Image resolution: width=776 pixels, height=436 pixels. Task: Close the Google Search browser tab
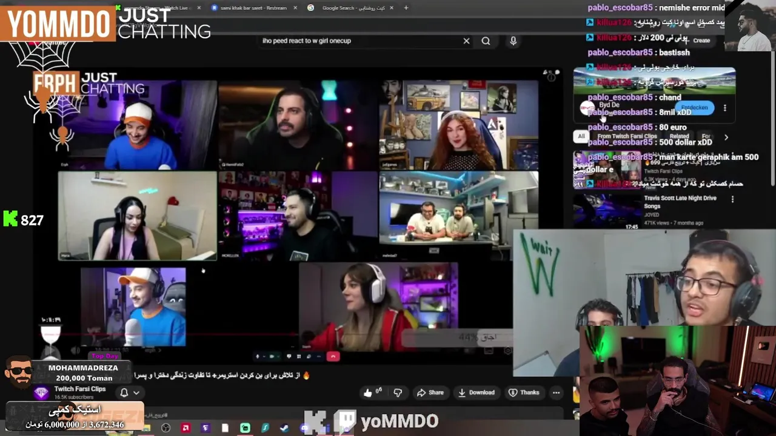coord(391,8)
